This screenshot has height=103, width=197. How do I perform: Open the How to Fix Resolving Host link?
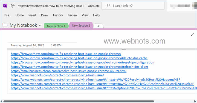102,84
